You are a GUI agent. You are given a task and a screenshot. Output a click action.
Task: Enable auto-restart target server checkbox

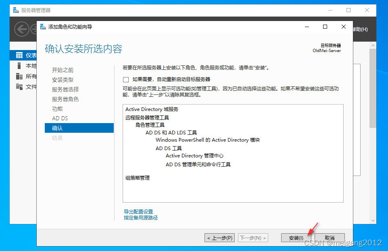[126, 79]
